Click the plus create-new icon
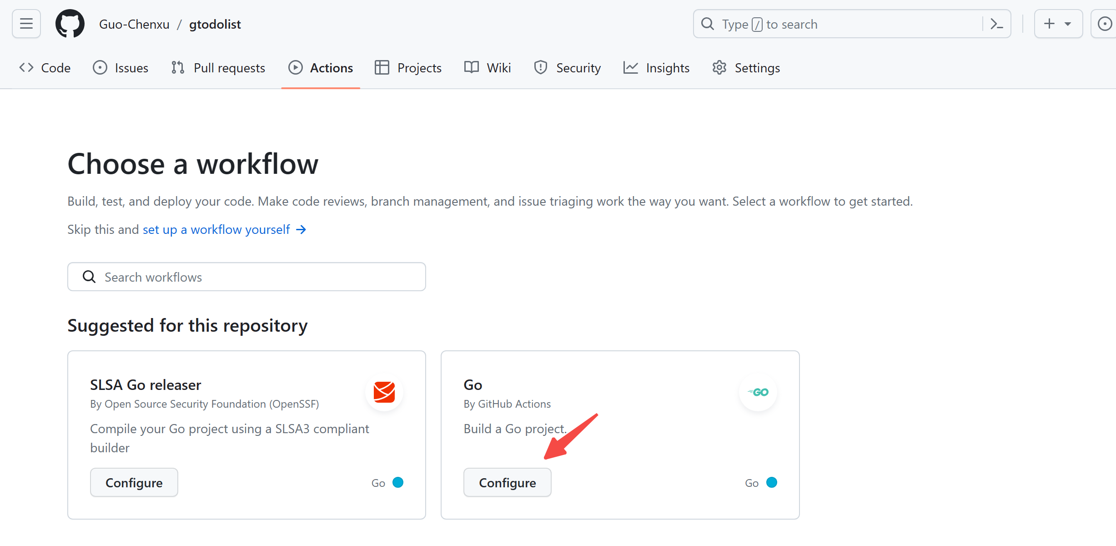The width and height of the screenshot is (1116, 546). click(x=1049, y=24)
